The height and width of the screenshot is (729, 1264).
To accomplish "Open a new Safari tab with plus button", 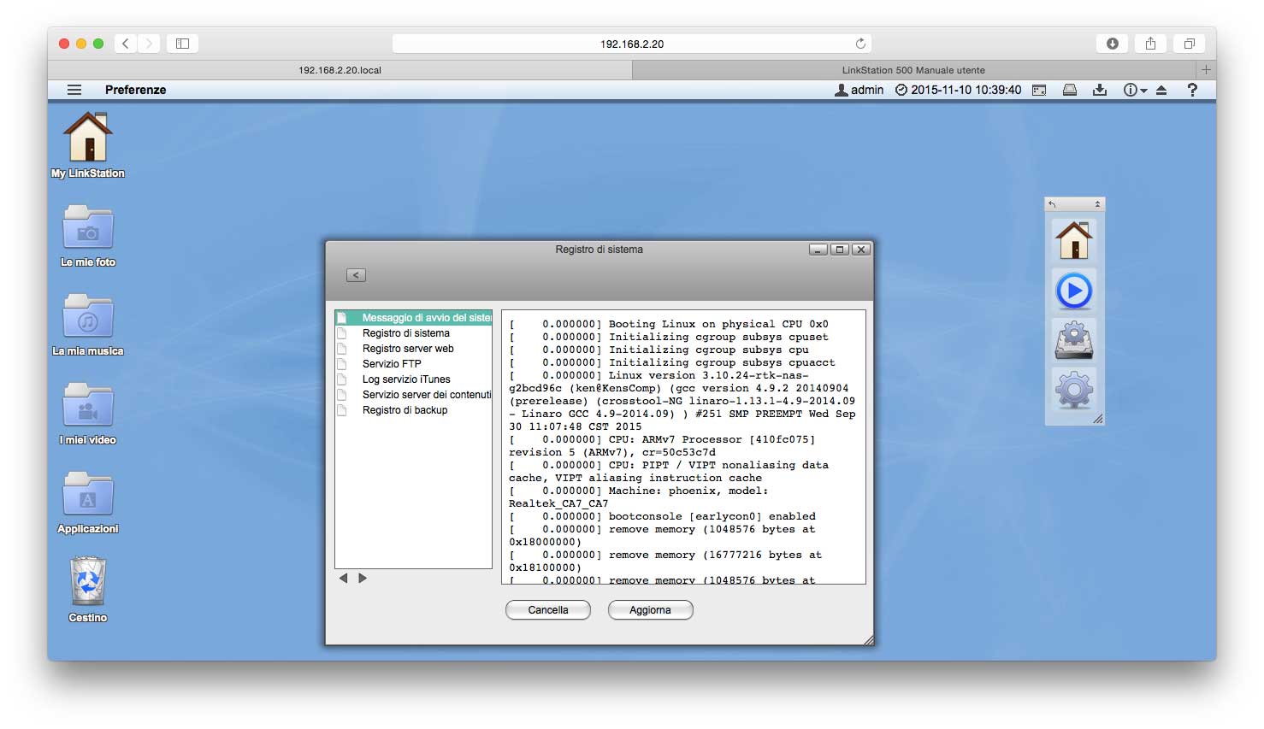I will pos(1206,70).
